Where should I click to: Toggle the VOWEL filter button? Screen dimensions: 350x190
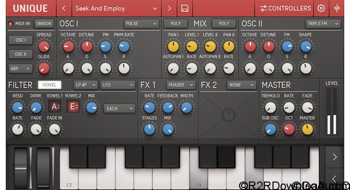click(49, 85)
